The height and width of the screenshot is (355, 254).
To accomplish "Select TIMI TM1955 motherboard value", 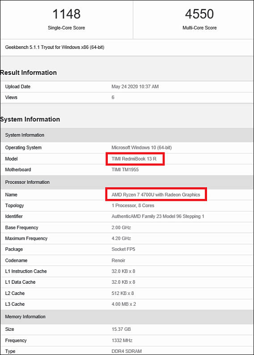I will click(x=125, y=170).
